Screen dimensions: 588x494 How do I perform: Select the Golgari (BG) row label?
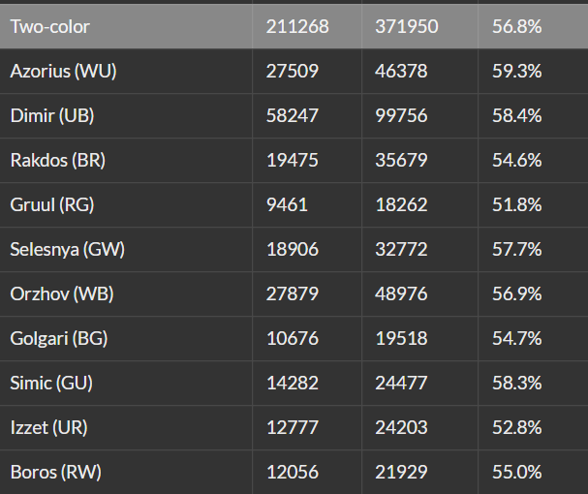(x=59, y=338)
